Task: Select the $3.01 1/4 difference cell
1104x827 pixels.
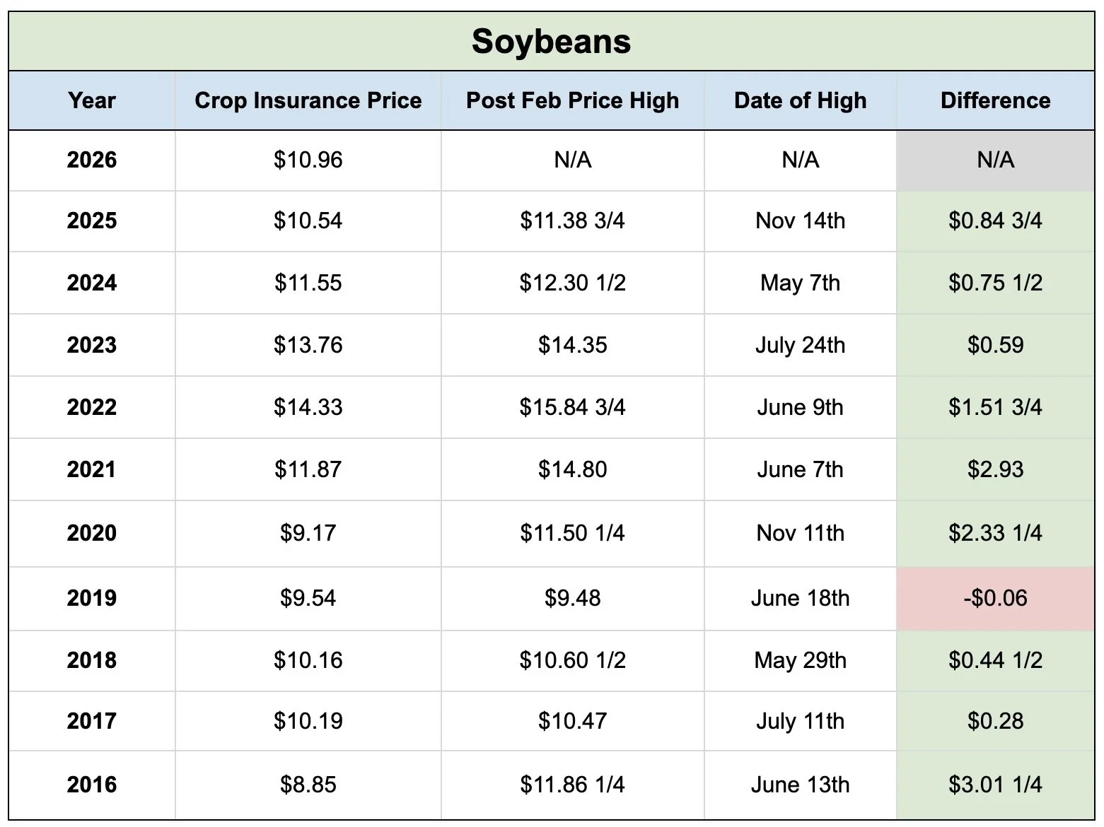Action: [x=995, y=785]
